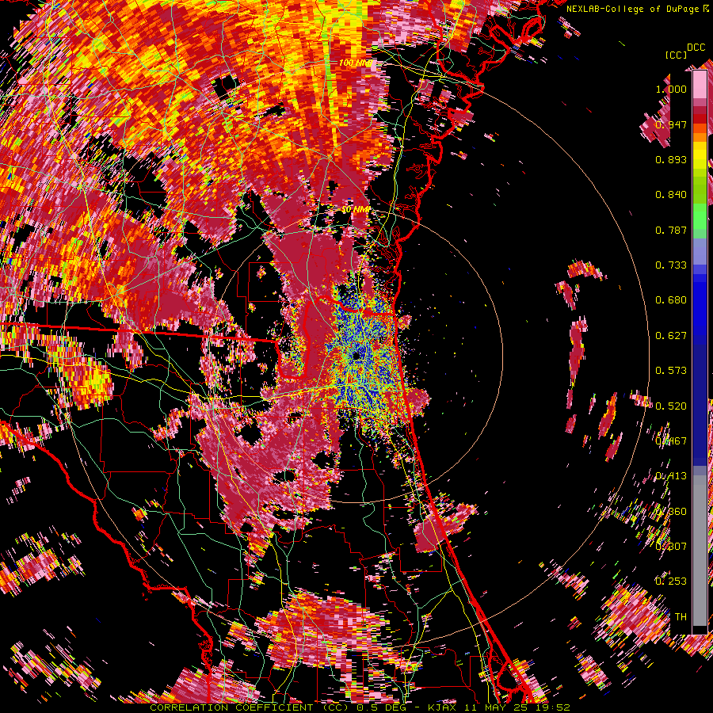This screenshot has height=713, width=713.
Task: Click the Correlation Coefficient caption at bottom
Action: (360, 707)
